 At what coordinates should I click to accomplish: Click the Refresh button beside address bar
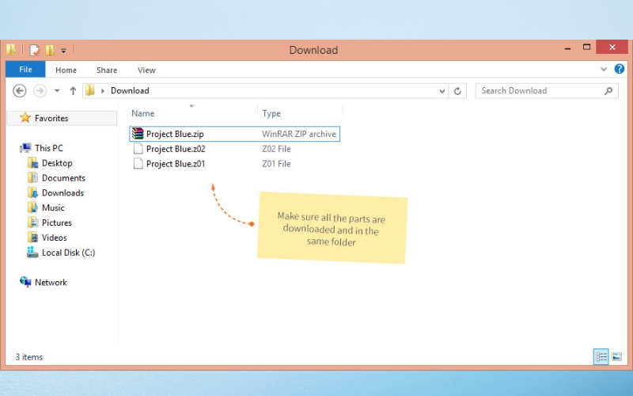pyautogui.click(x=458, y=91)
